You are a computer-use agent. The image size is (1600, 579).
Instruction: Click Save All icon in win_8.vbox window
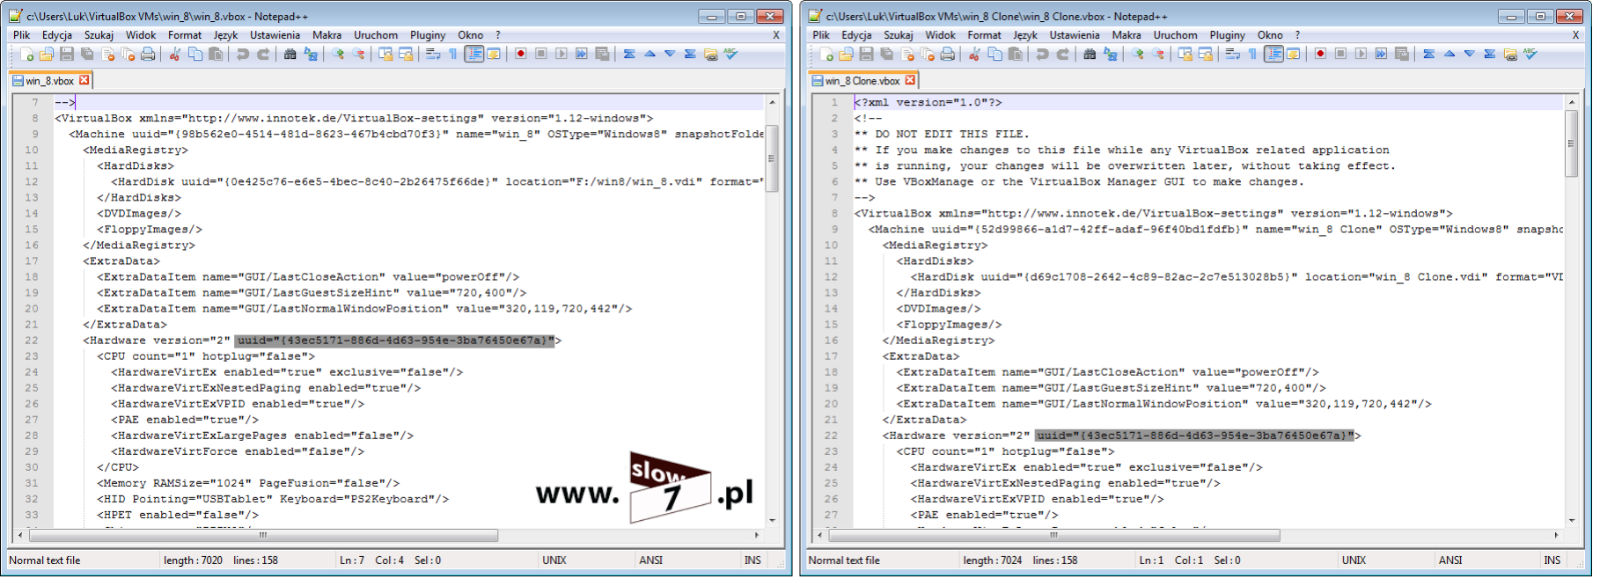tap(87, 55)
